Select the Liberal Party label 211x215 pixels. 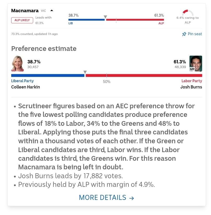click(x=22, y=81)
